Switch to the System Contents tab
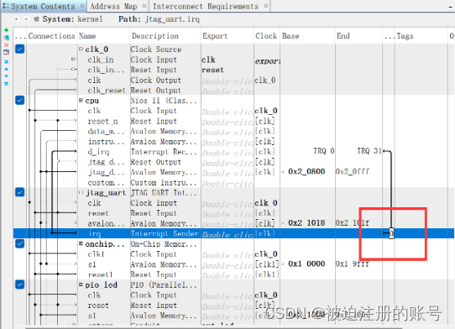The width and height of the screenshot is (455, 329). pyautogui.click(x=43, y=6)
